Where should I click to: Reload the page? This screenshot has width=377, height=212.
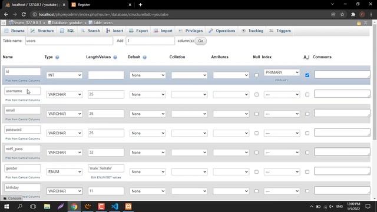24,14
